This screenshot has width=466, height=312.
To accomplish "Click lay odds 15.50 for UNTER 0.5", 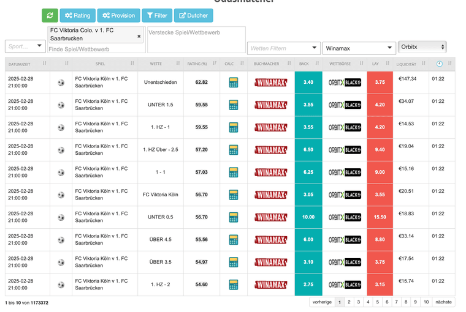I will (380, 217).
